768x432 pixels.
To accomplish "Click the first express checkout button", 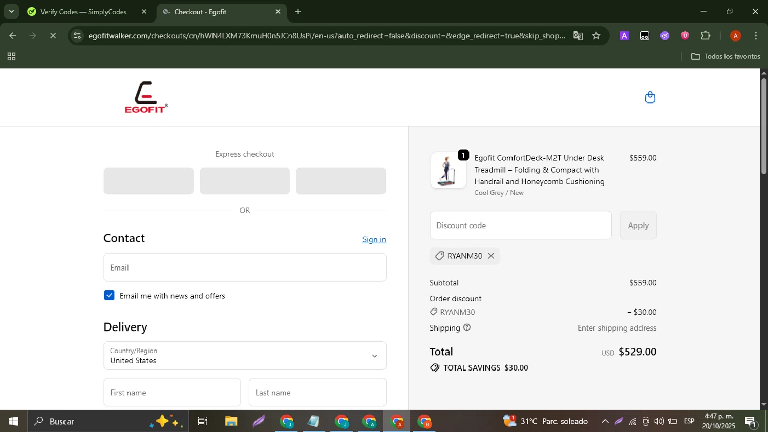I will [x=148, y=181].
